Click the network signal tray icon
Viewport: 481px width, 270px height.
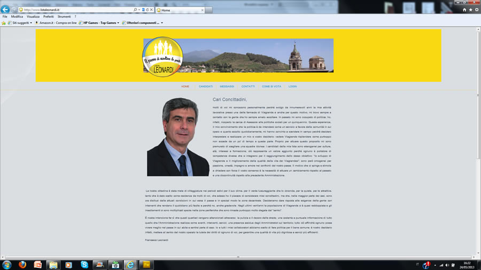(441, 265)
